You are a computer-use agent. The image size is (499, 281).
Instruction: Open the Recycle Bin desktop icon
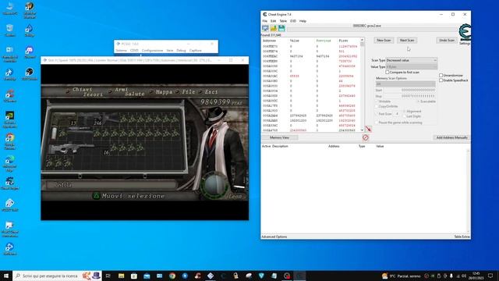[x=10, y=30]
